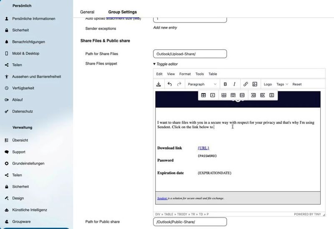Delete the table via floating toolbar

click(x=213, y=95)
